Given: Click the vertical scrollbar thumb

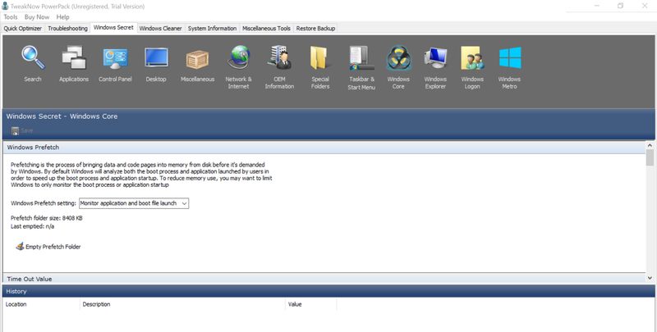Looking at the screenshot, I should (650, 157).
